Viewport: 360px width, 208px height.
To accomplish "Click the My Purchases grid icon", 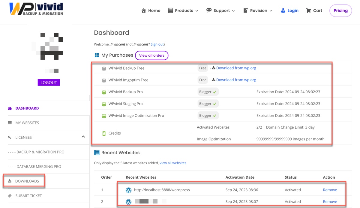I will pos(97,55).
